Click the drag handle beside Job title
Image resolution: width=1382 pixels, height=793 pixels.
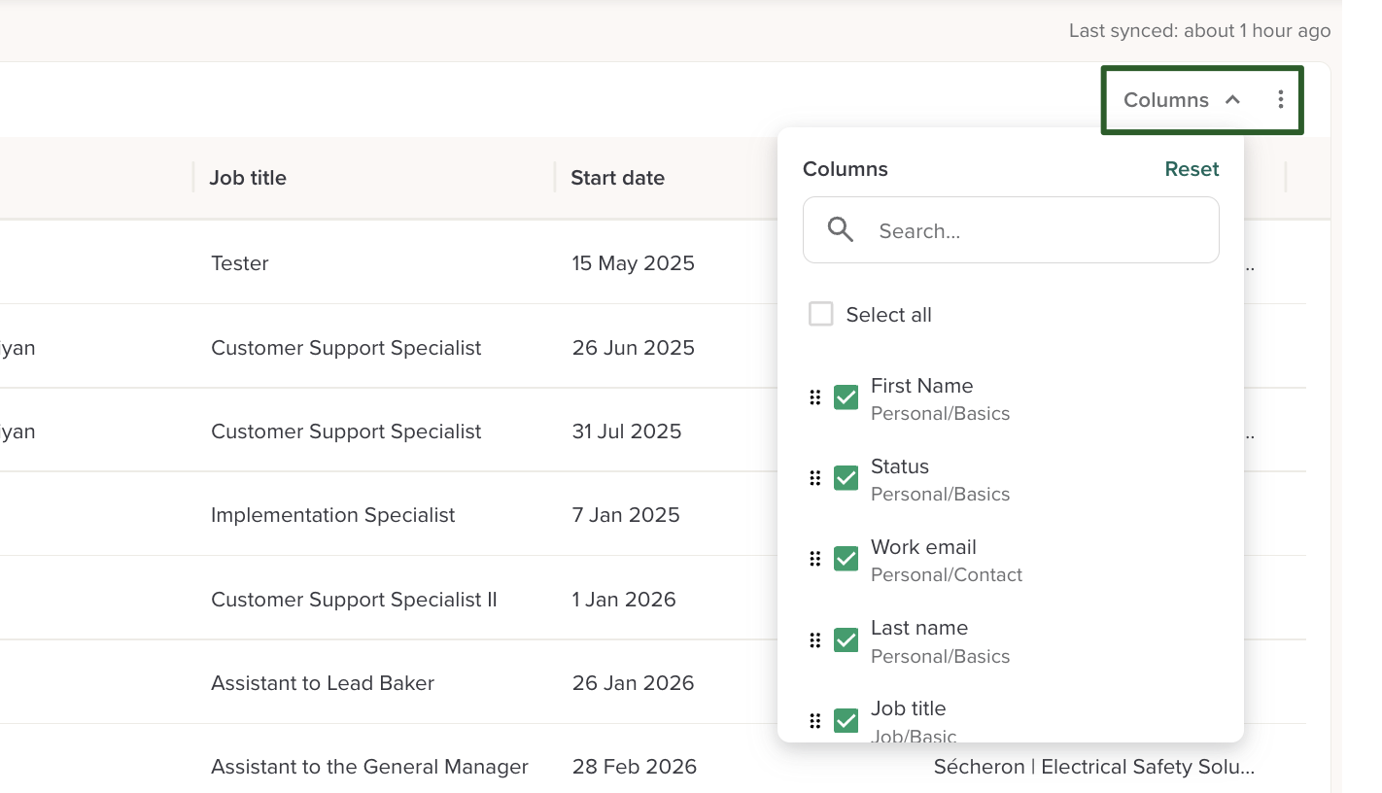(x=815, y=720)
